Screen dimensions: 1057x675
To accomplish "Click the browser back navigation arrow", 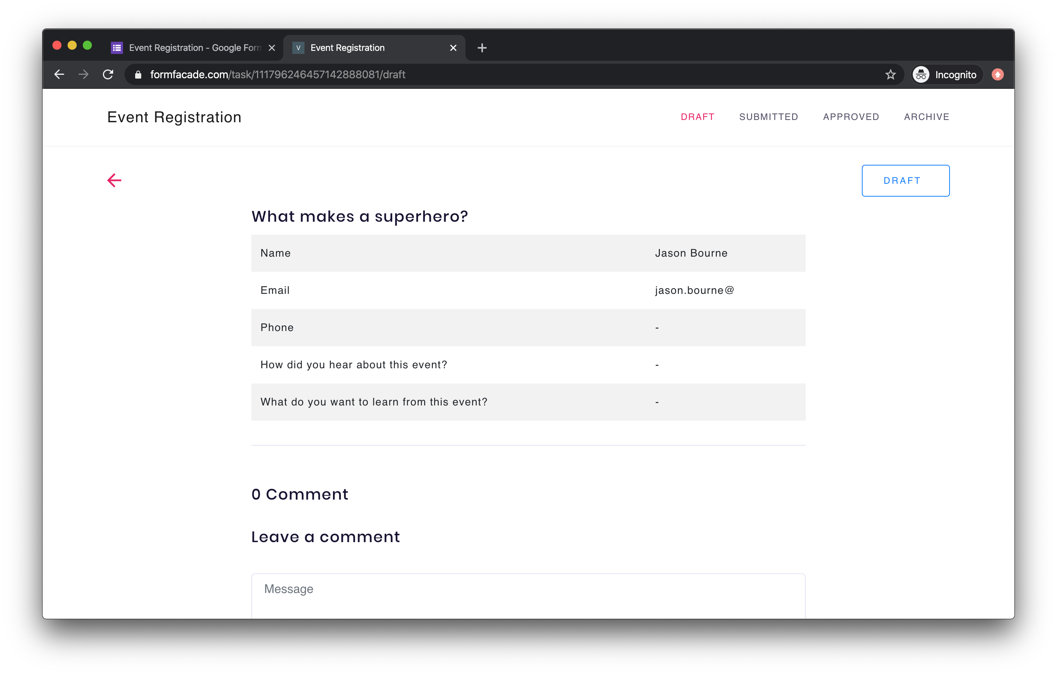I will (59, 74).
